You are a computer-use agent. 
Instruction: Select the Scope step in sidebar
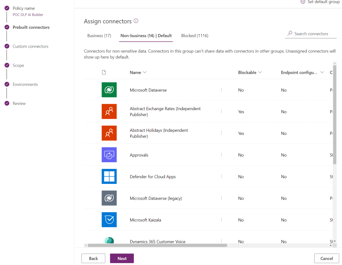click(x=18, y=65)
